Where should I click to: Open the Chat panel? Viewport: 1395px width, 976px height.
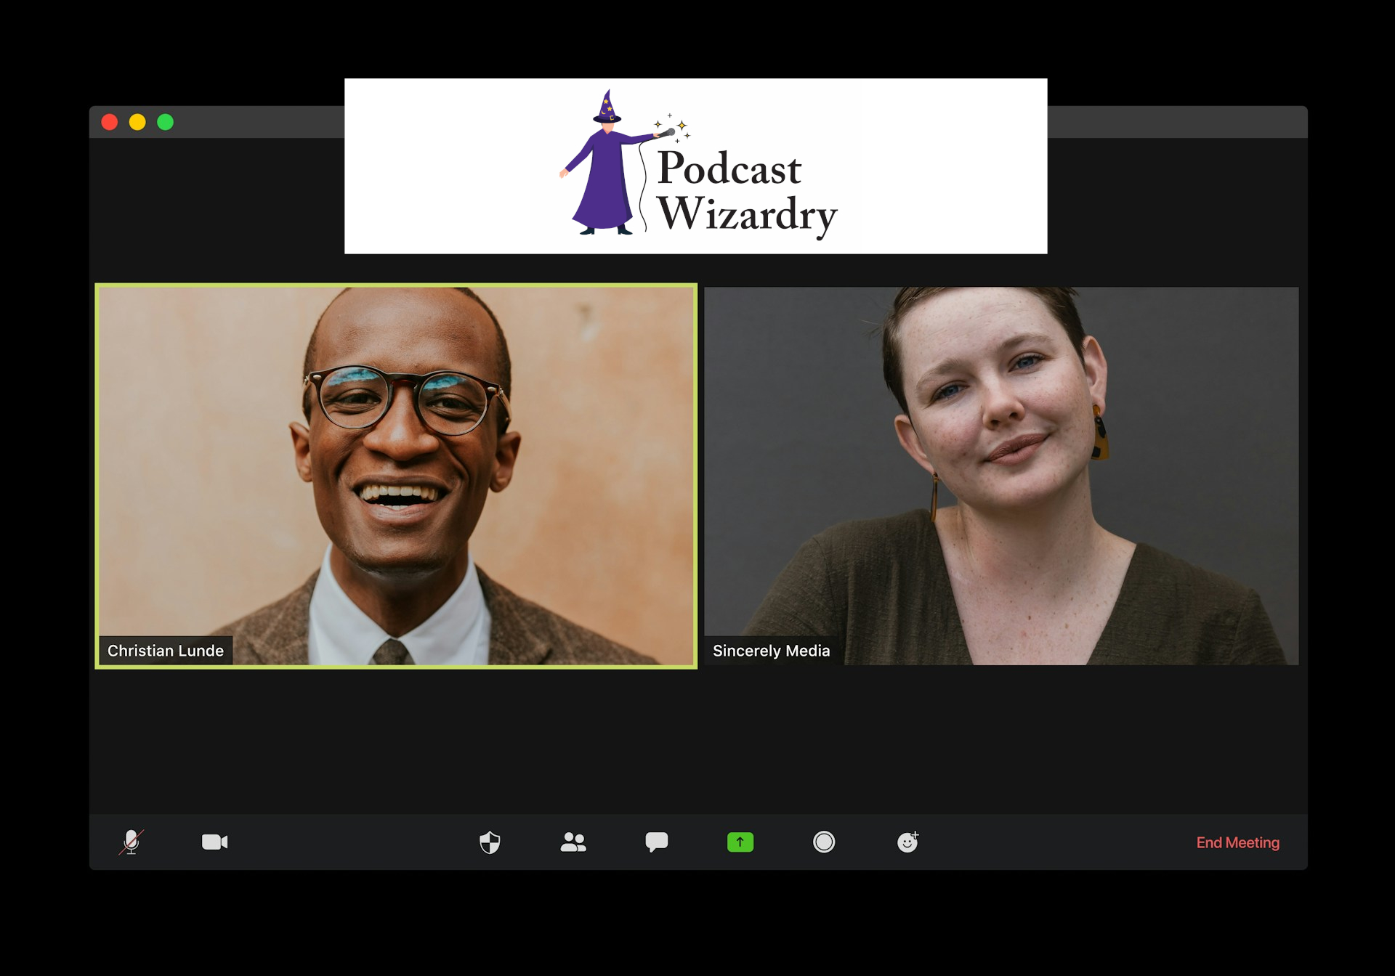657,842
